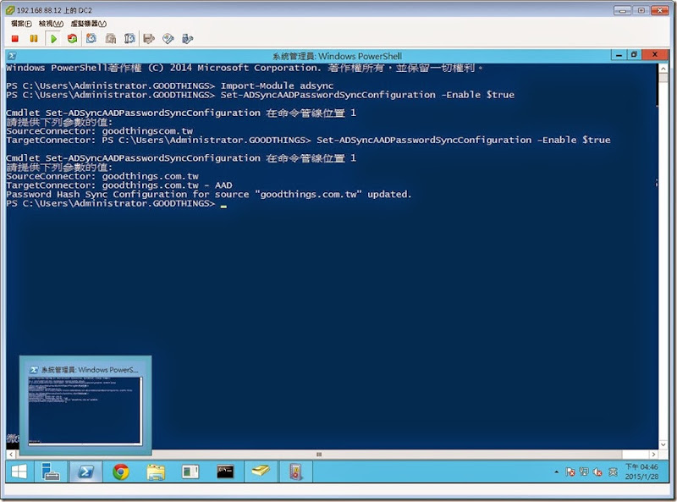
Task: Open the Windows Start button
Action: pos(19,472)
